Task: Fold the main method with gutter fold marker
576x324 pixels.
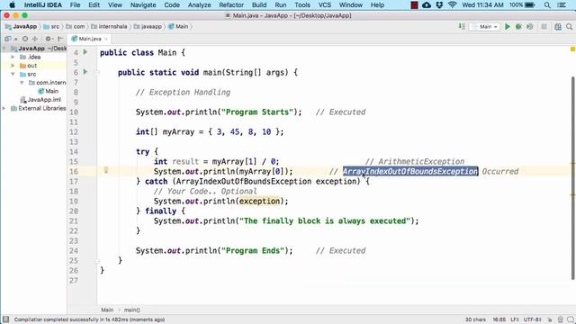Action: coord(97,73)
